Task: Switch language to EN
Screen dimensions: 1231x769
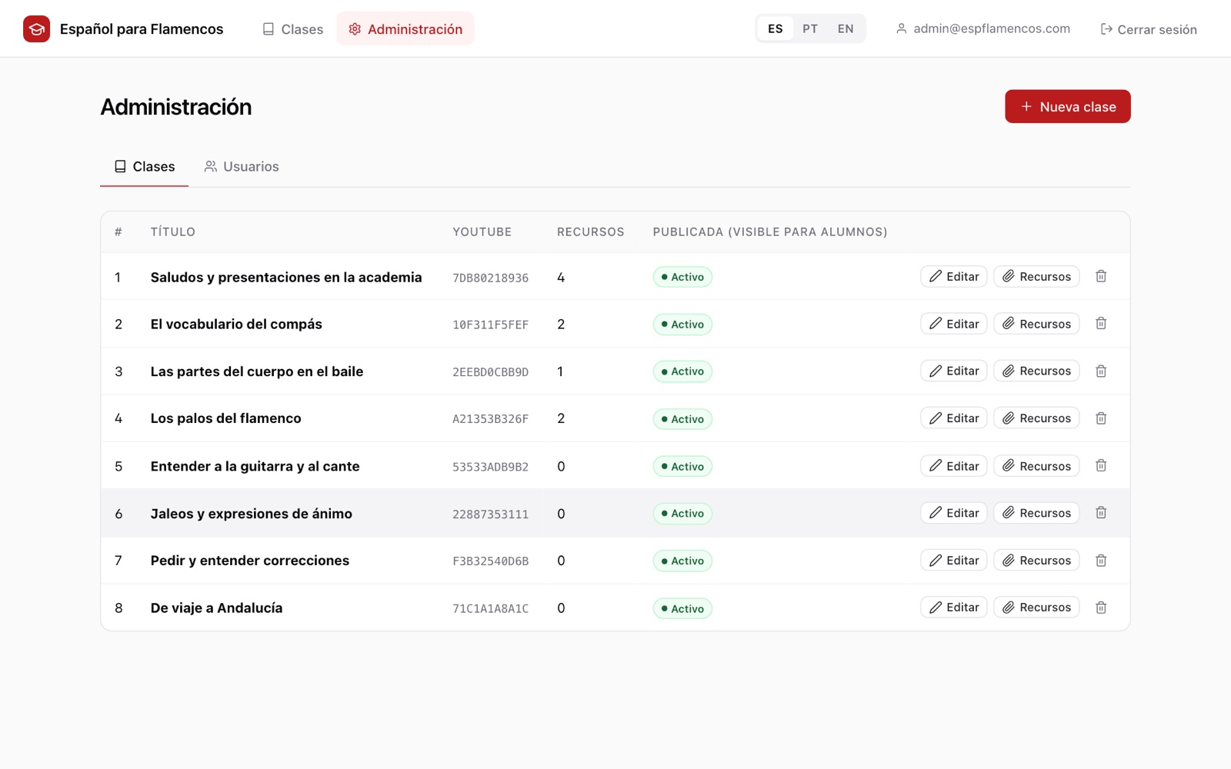Action: (x=846, y=29)
